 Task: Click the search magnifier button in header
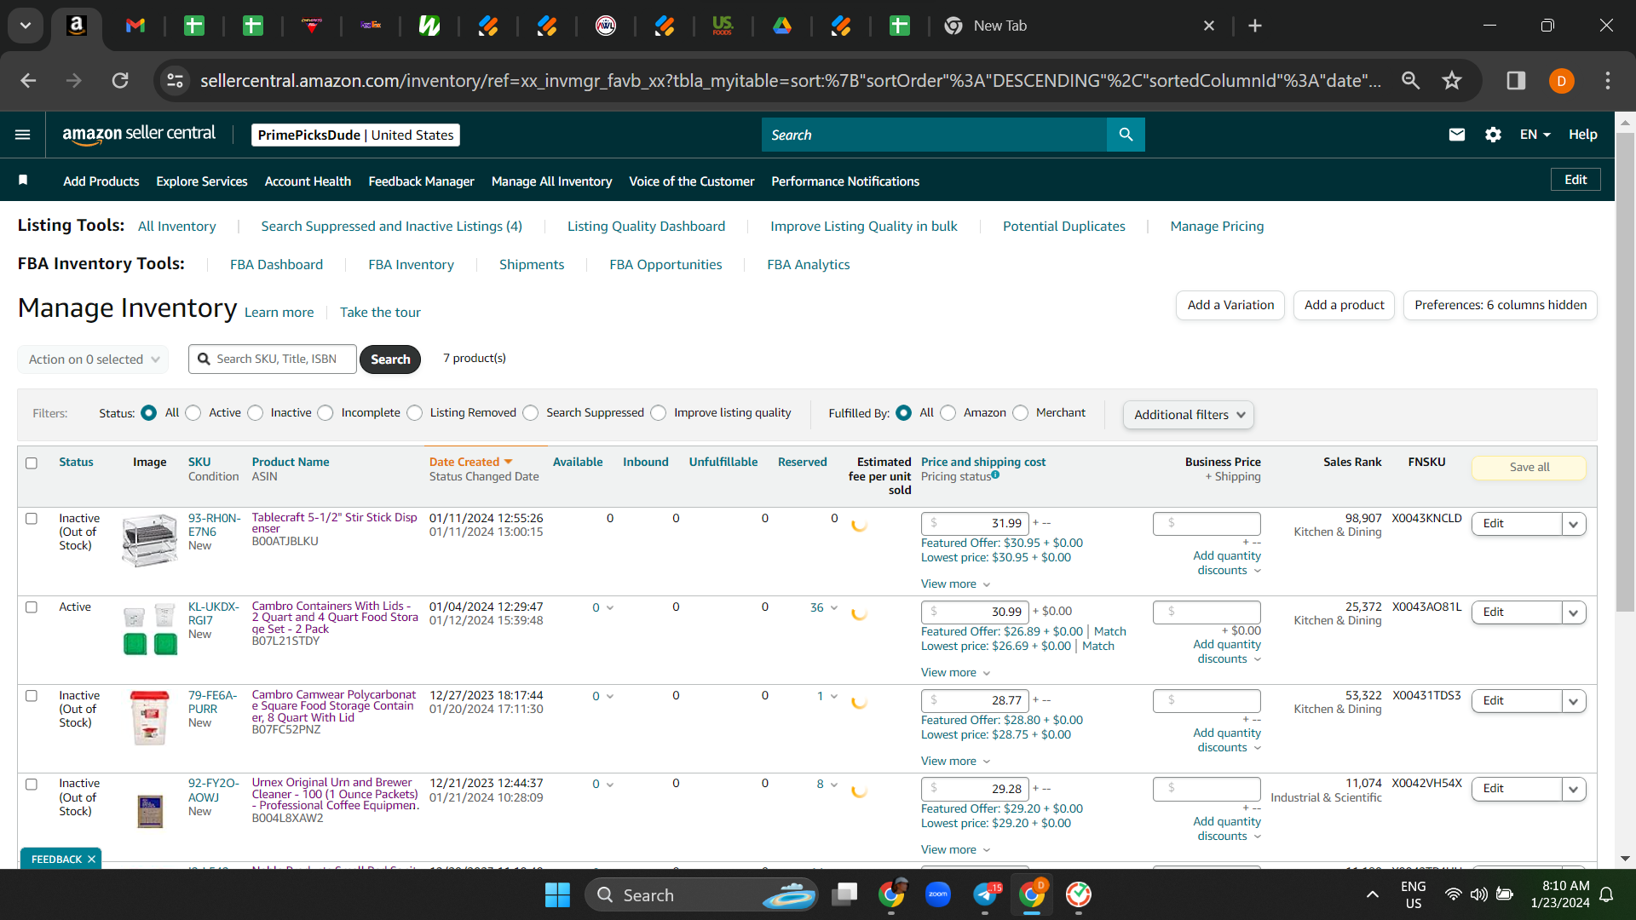pos(1126,135)
